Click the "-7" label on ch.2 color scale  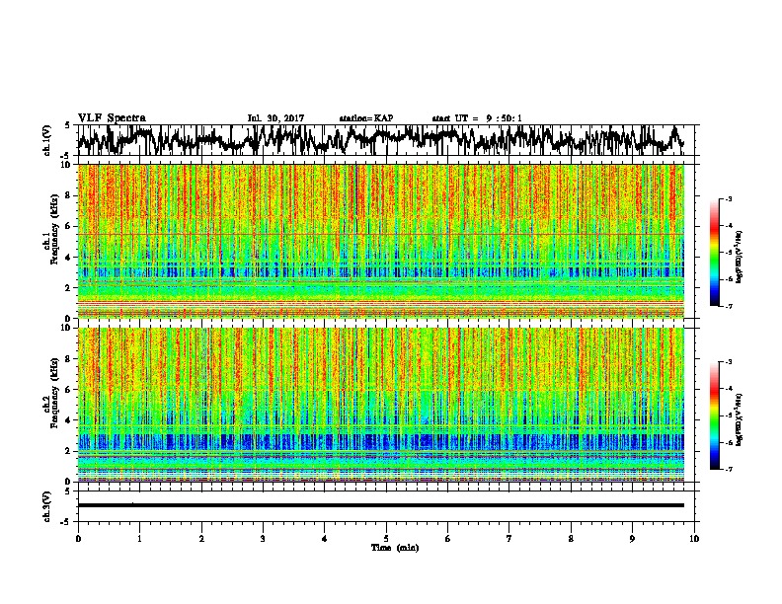(729, 469)
